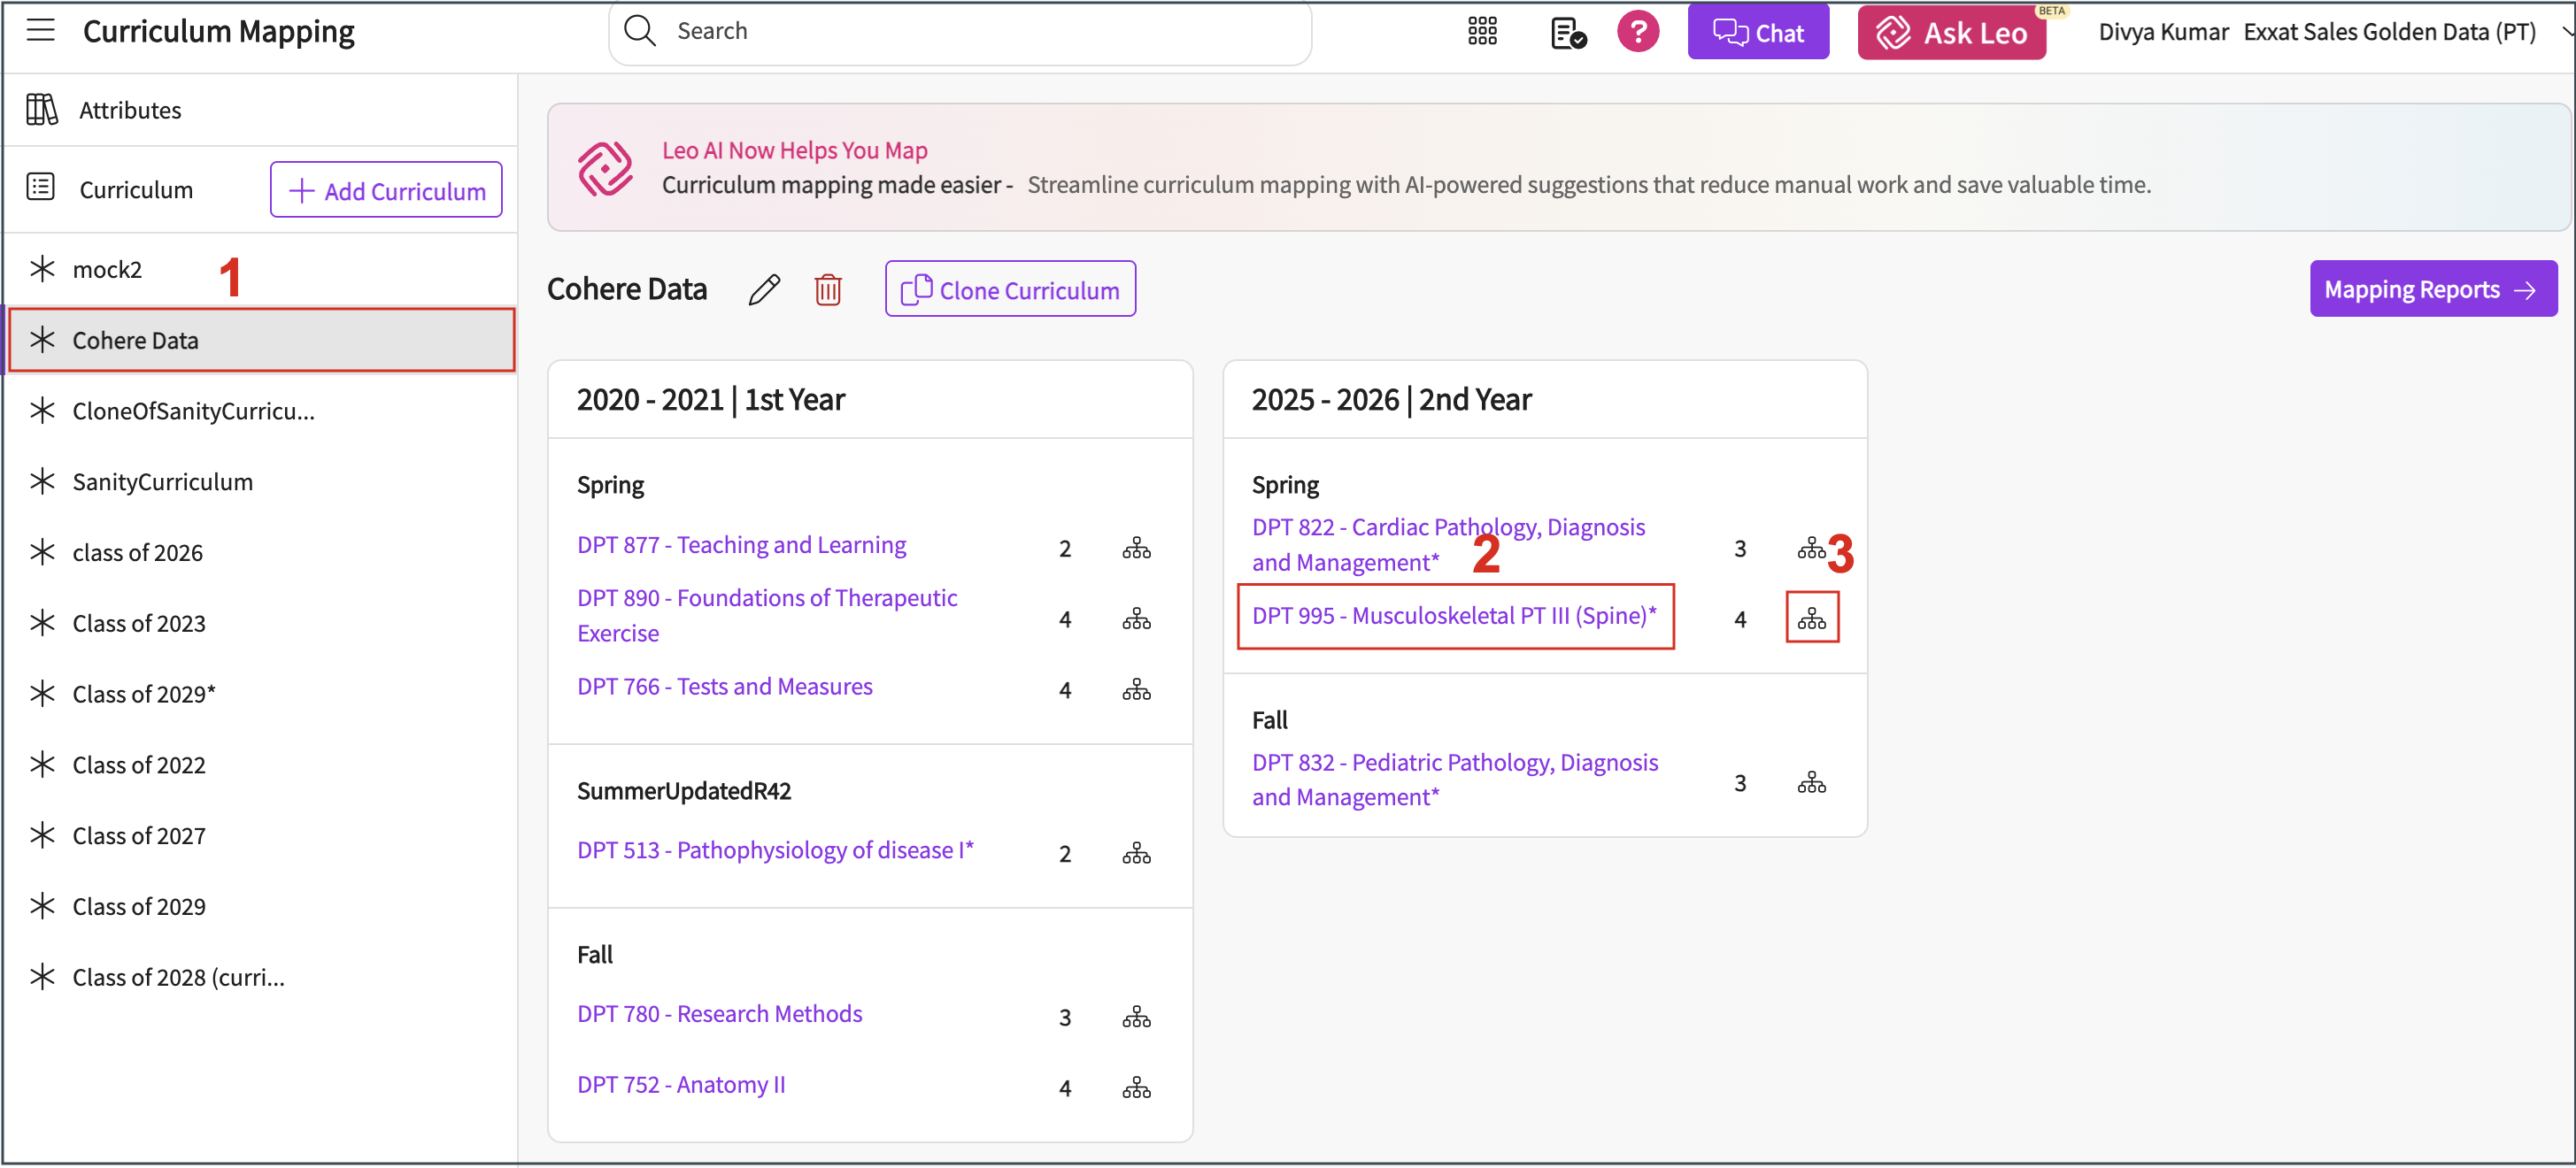Viewport: 2576px width, 1168px height.
Task: Edit Cohere Data name with pencil icon
Action: click(x=764, y=290)
